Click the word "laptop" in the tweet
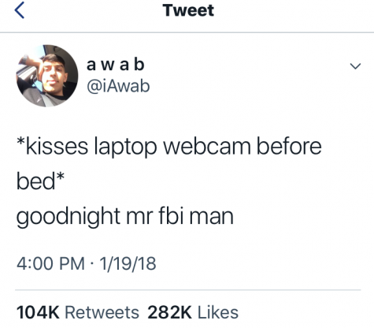 (125, 147)
